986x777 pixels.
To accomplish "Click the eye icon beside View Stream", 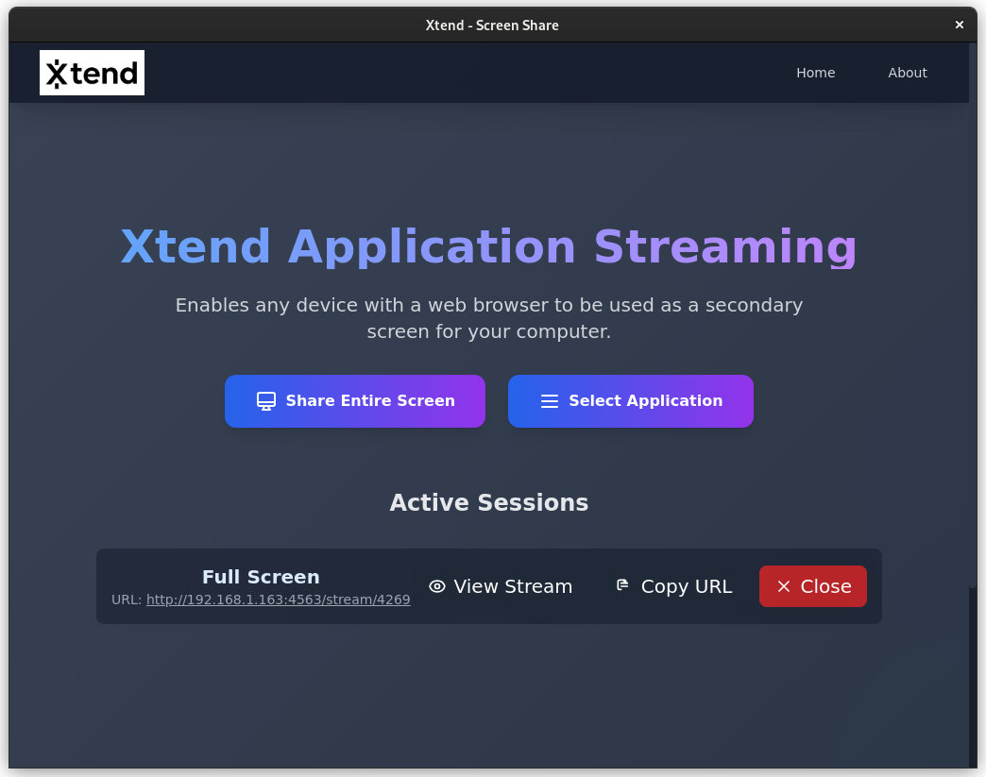I will pos(436,586).
